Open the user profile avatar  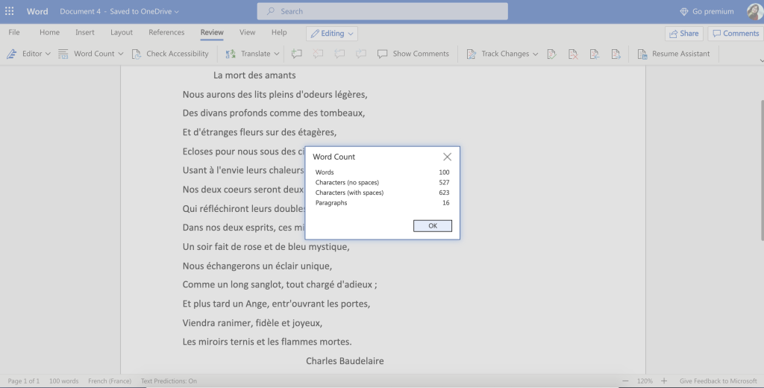point(755,11)
